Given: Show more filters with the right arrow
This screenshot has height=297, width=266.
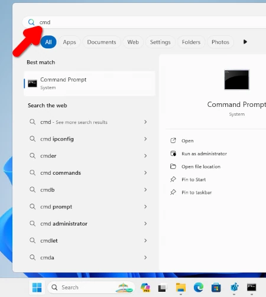Looking at the screenshot, I should click(245, 42).
